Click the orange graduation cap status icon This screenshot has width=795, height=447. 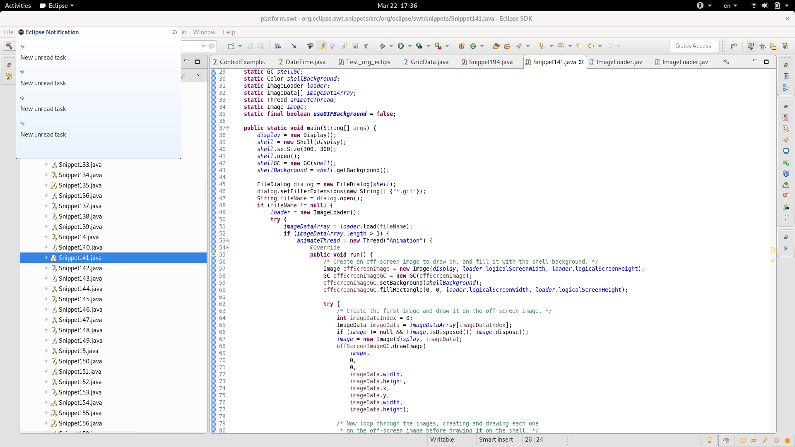coord(754,440)
